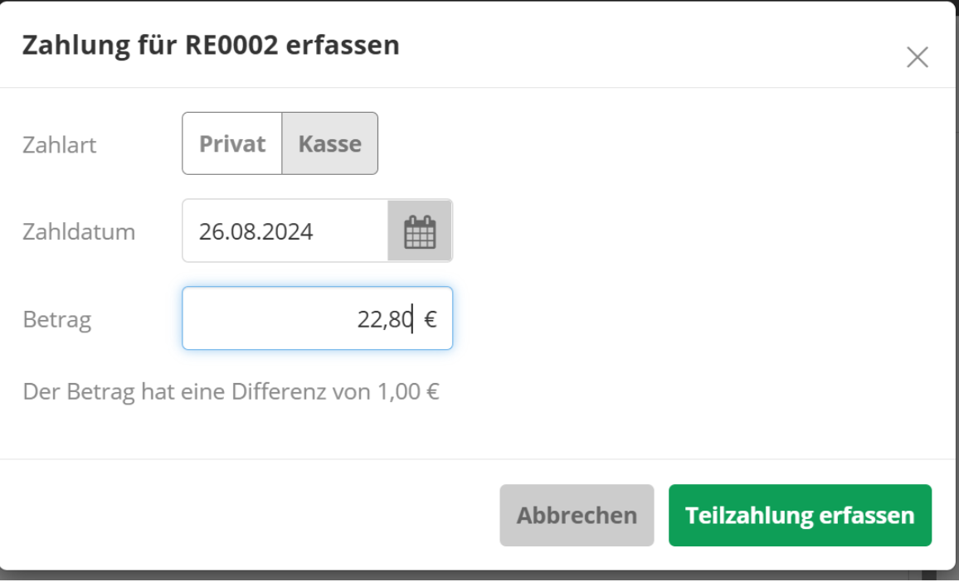Click the Betrag label
Viewport: 959px width, 582px height.
57,320
